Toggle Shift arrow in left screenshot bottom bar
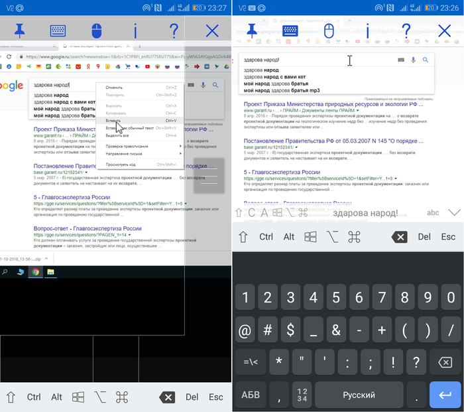The height and width of the screenshot is (412, 464). (x=11, y=397)
